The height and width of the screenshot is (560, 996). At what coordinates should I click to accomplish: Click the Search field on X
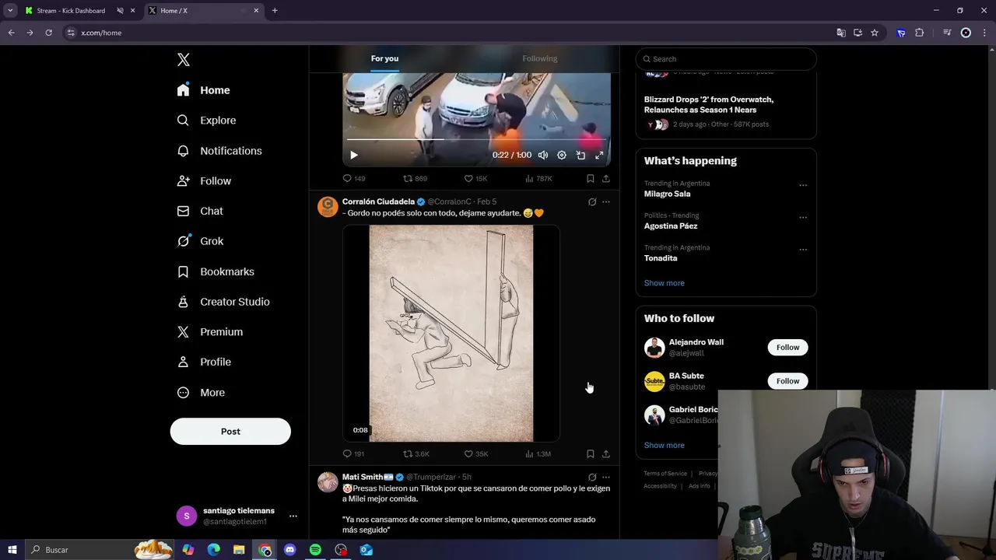[726, 59]
